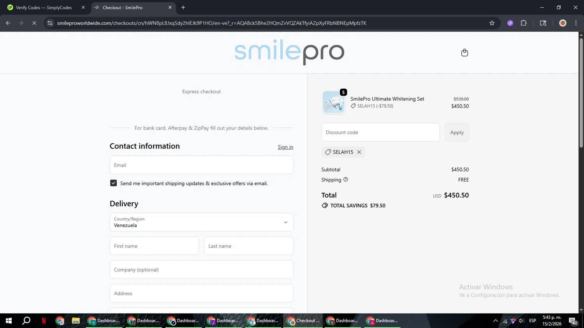
Task: Focus the First name field
Action: [x=154, y=246]
